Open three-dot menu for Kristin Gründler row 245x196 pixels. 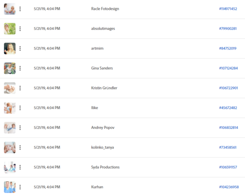pyautogui.click(x=20, y=88)
